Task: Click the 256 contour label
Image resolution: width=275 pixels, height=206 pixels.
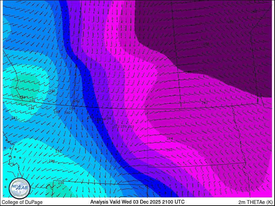Action: point(231,22)
